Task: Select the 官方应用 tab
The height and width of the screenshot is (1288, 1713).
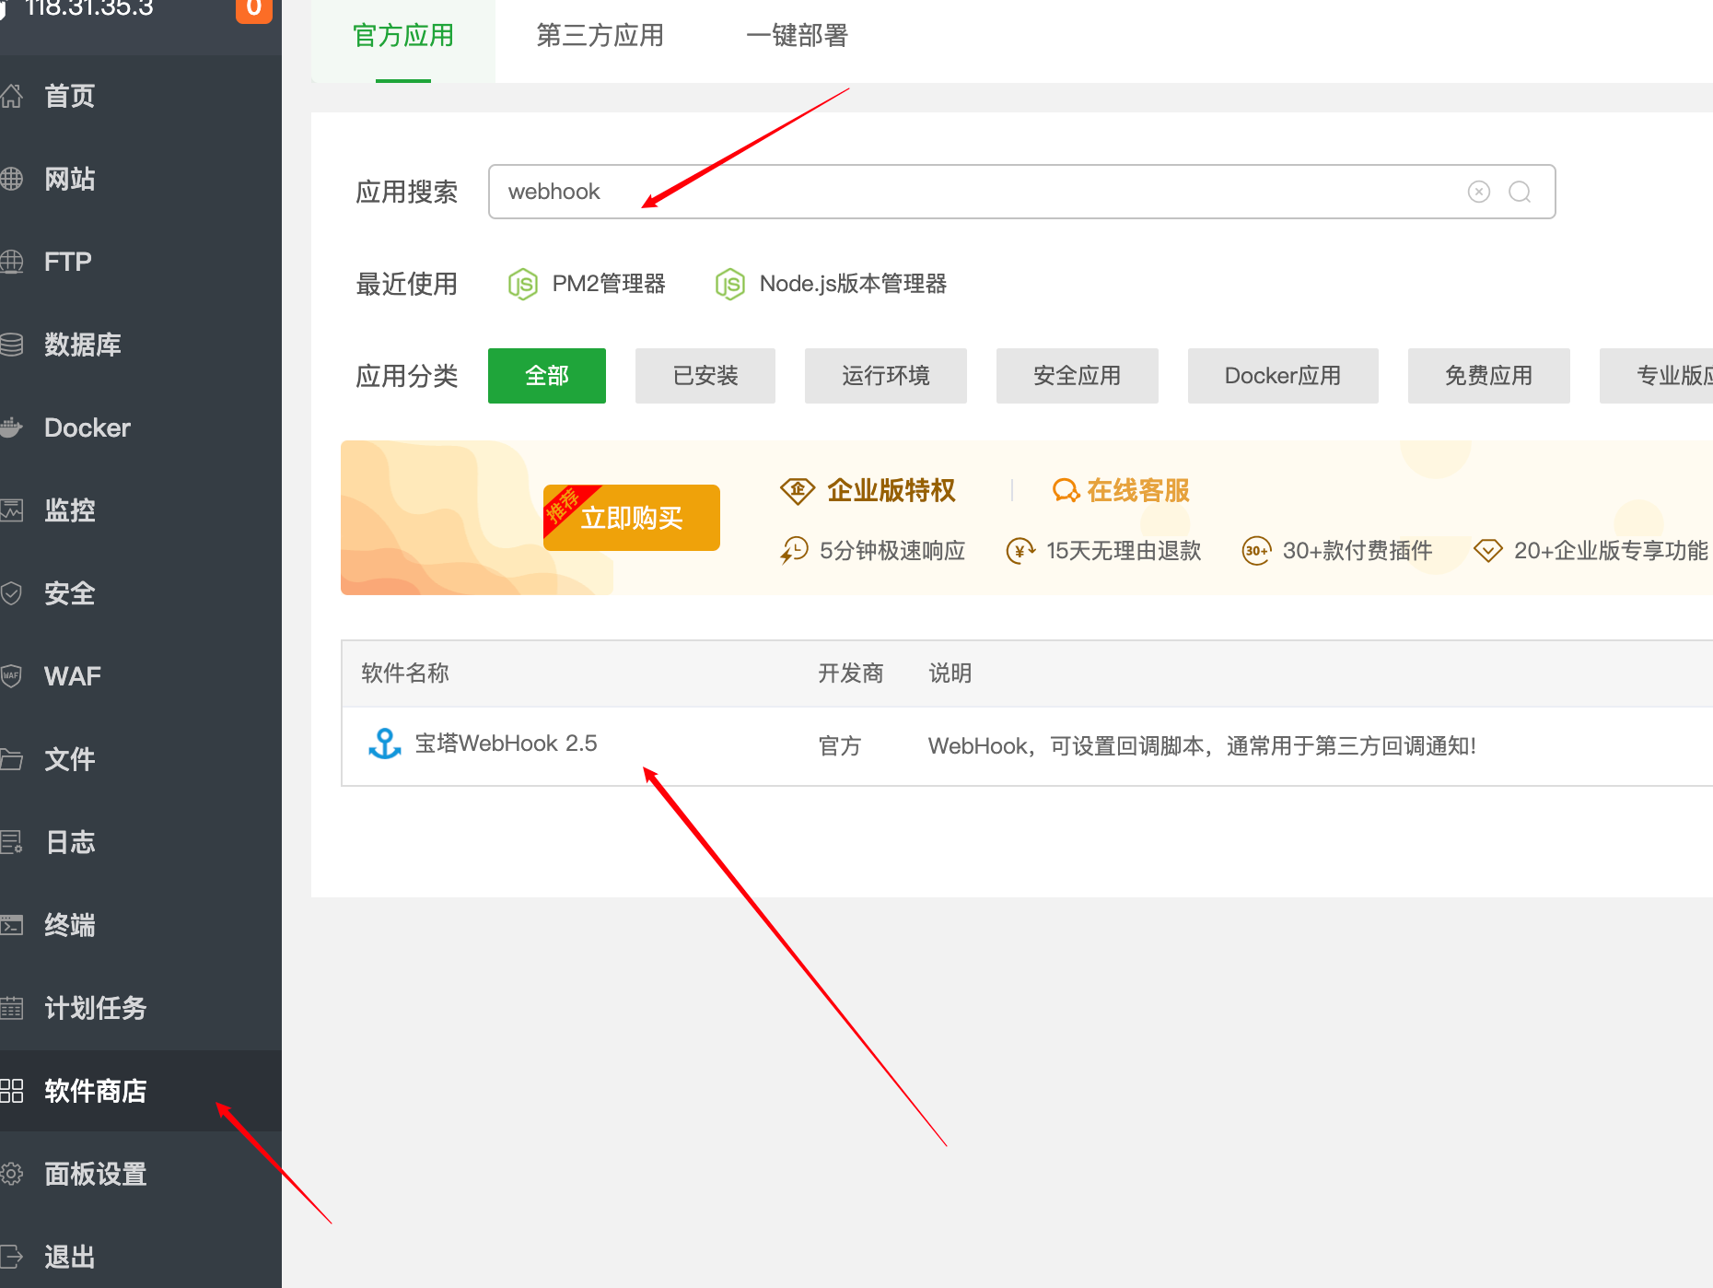Action: 402,36
